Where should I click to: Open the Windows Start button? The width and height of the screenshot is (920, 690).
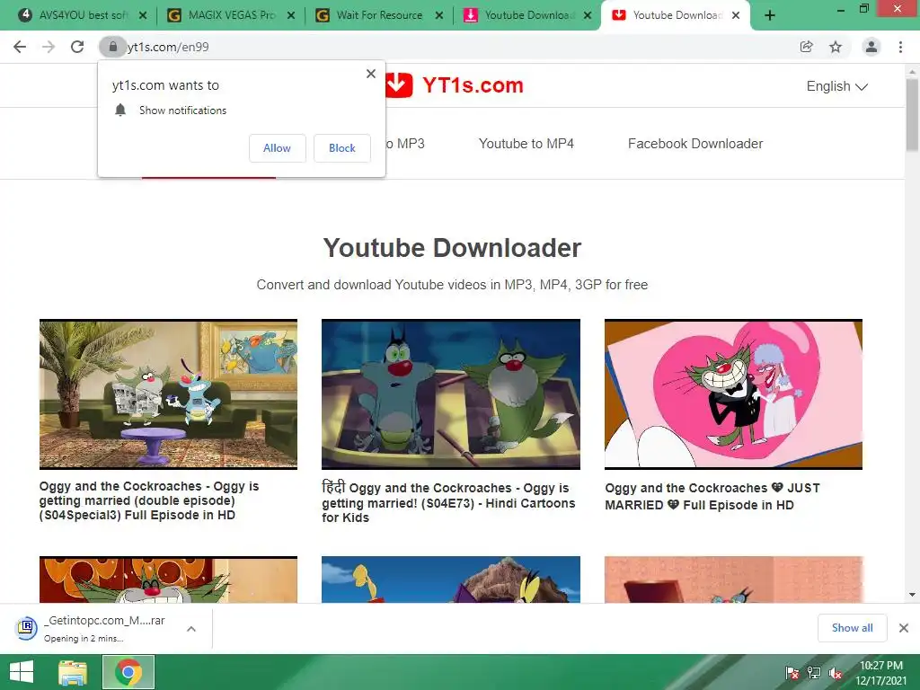tap(22, 672)
